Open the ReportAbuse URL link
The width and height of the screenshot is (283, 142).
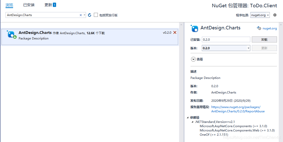point(238,109)
